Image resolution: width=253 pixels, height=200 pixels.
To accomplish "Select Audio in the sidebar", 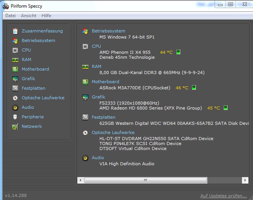I will (x=28, y=107).
